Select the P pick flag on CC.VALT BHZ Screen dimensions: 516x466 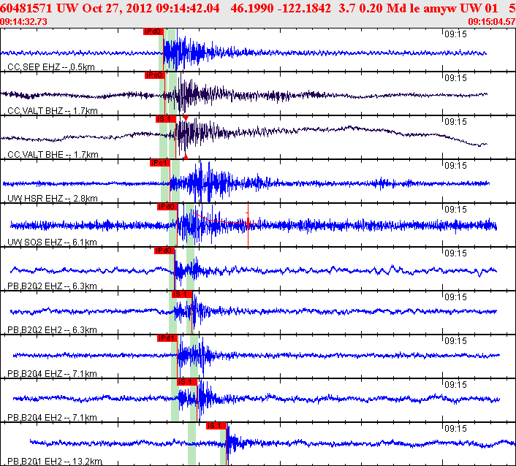pyautogui.click(x=155, y=75)
